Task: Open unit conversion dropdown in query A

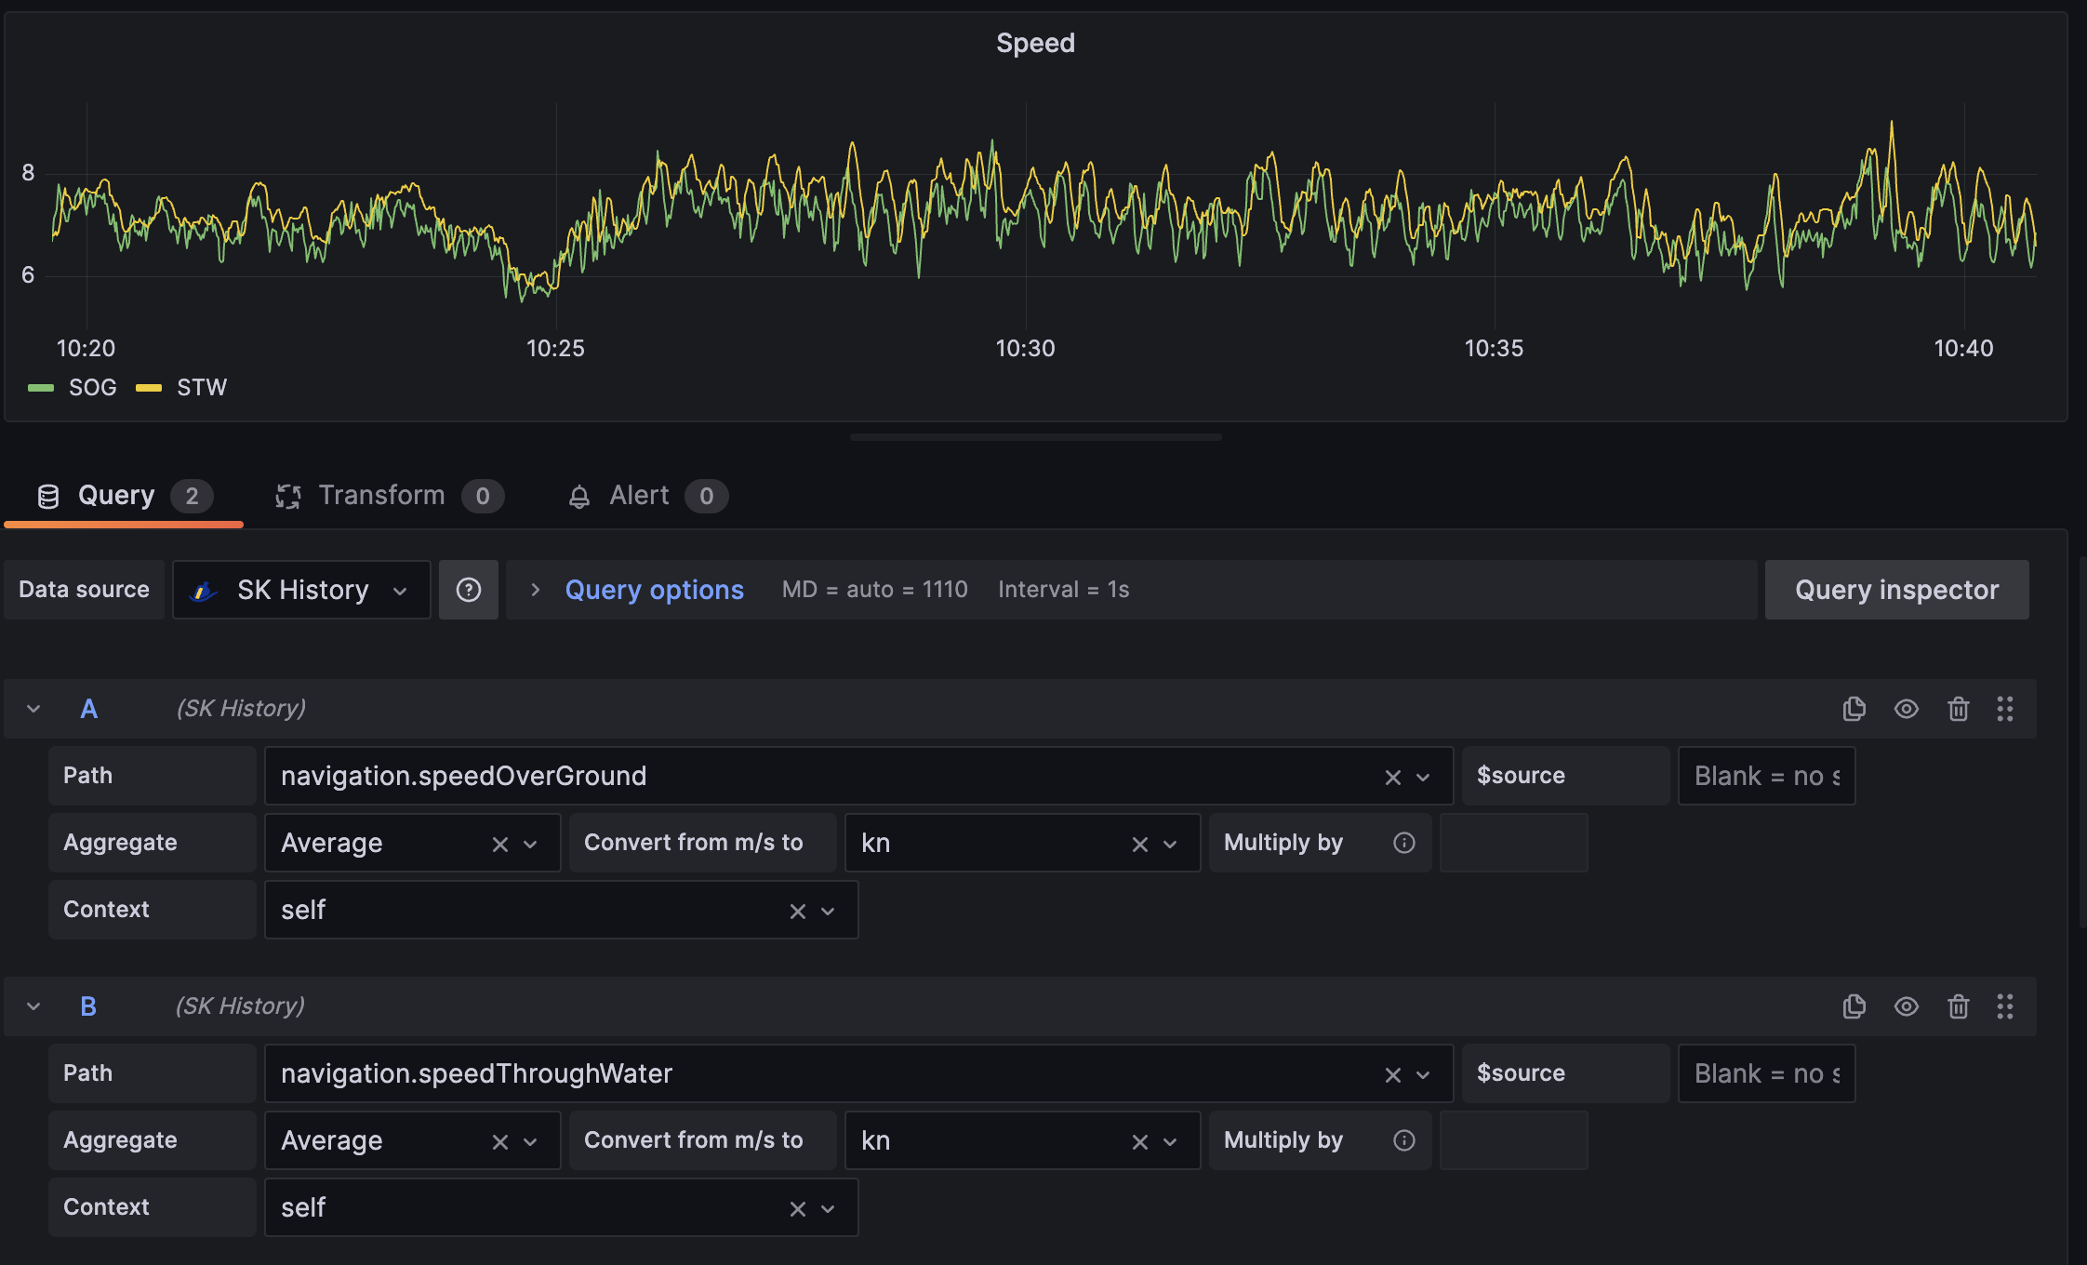Action: 1170,845
